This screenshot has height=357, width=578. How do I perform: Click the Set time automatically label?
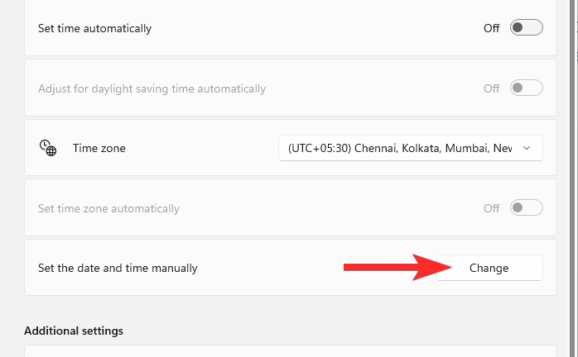click(x=94, y=28)
